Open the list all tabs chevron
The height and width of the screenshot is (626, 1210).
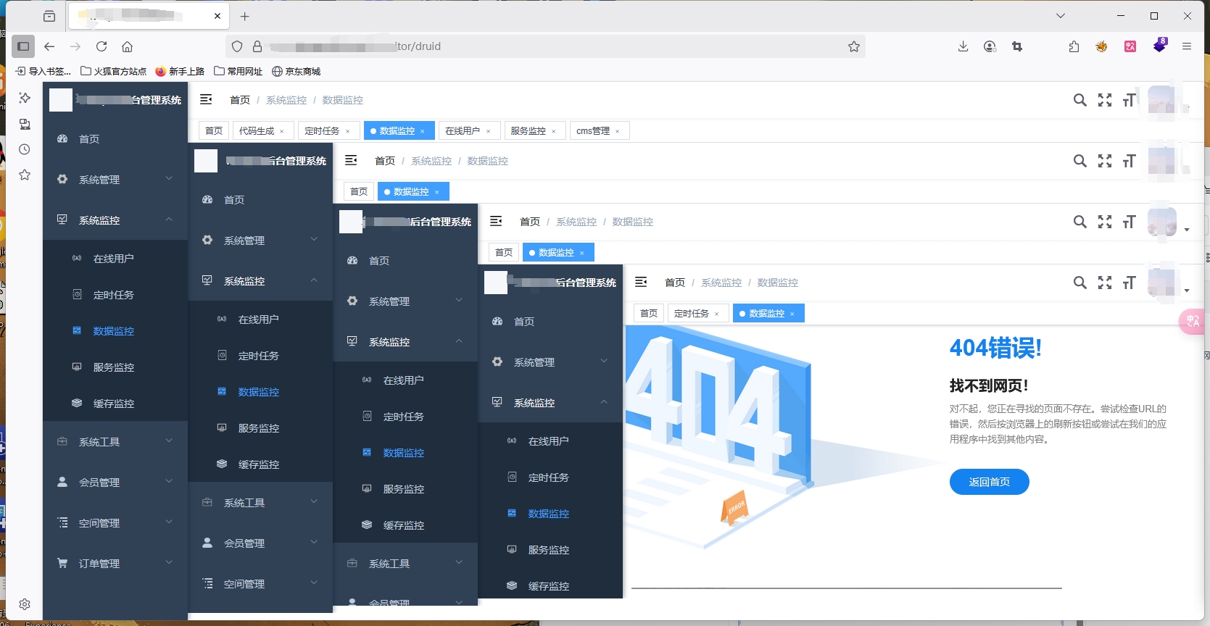coord(1060,16)
